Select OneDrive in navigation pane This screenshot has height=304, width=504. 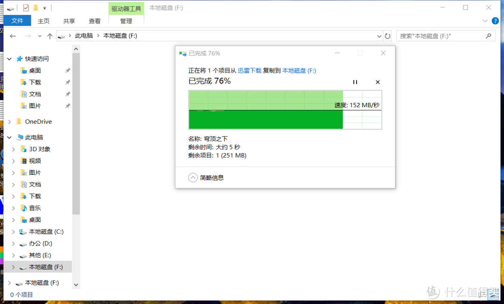(x=38, y=122)
